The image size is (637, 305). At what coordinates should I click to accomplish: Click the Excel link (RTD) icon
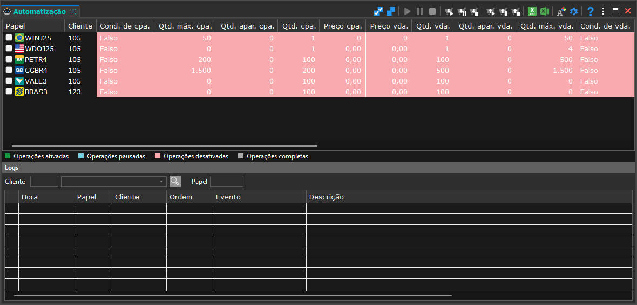(532, 11)
